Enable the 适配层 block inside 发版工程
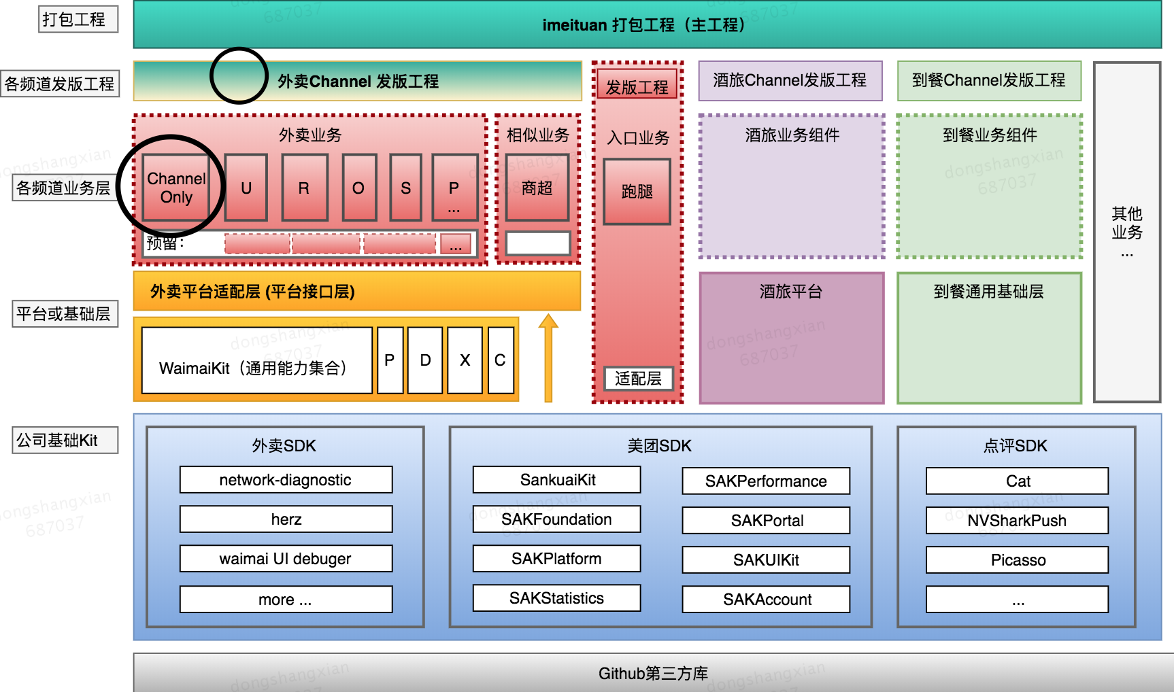1174x692 pixels. [637, 379]
